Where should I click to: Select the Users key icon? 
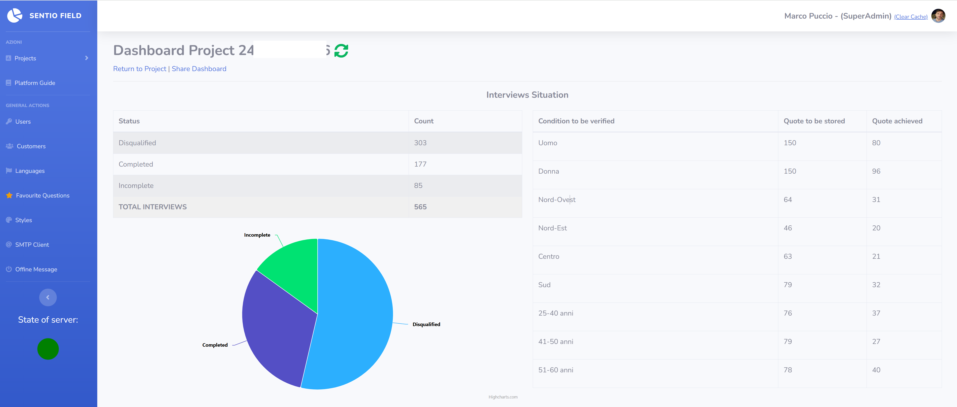pyautogui.click(x=9, y=121)
